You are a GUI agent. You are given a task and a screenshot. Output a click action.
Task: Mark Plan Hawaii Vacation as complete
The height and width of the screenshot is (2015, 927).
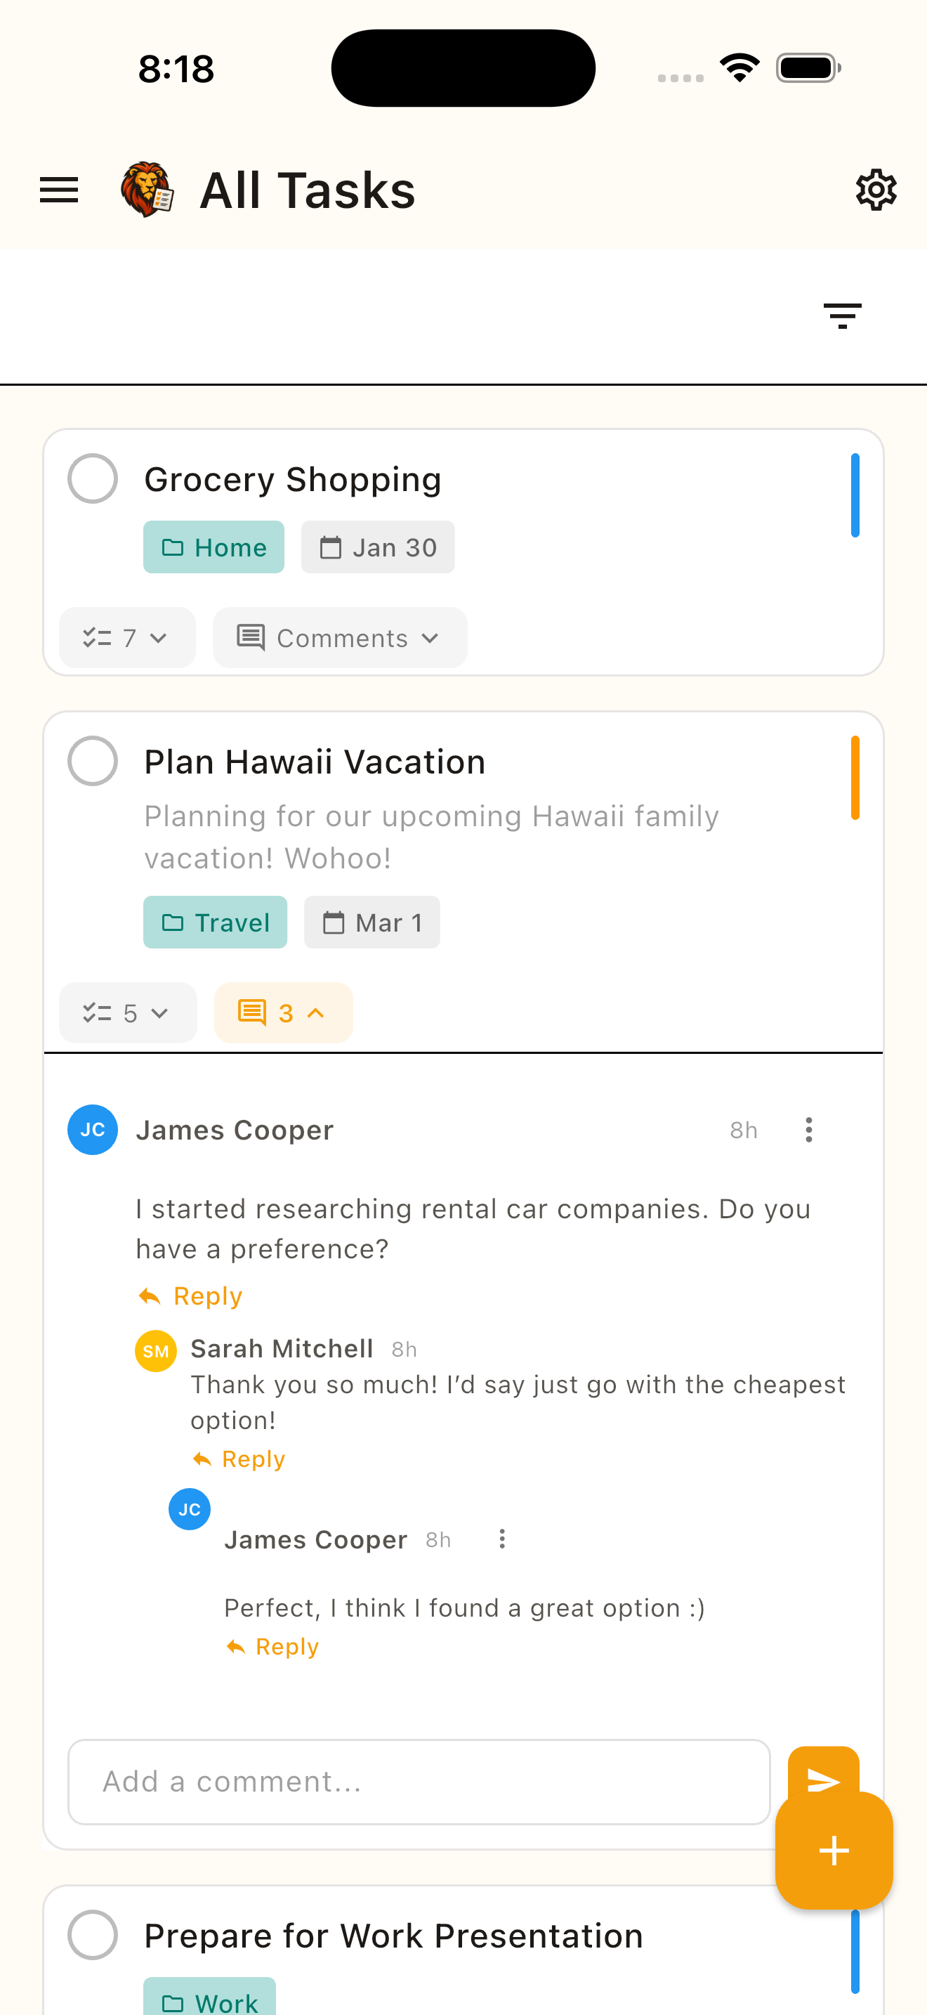click(x=92, y=760)
